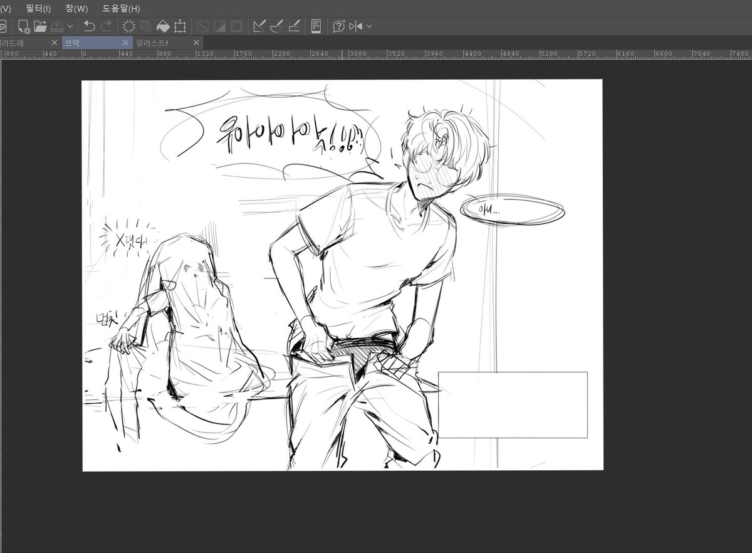Toggle Snap to Grid
The image size is (752, 553).
293,26
